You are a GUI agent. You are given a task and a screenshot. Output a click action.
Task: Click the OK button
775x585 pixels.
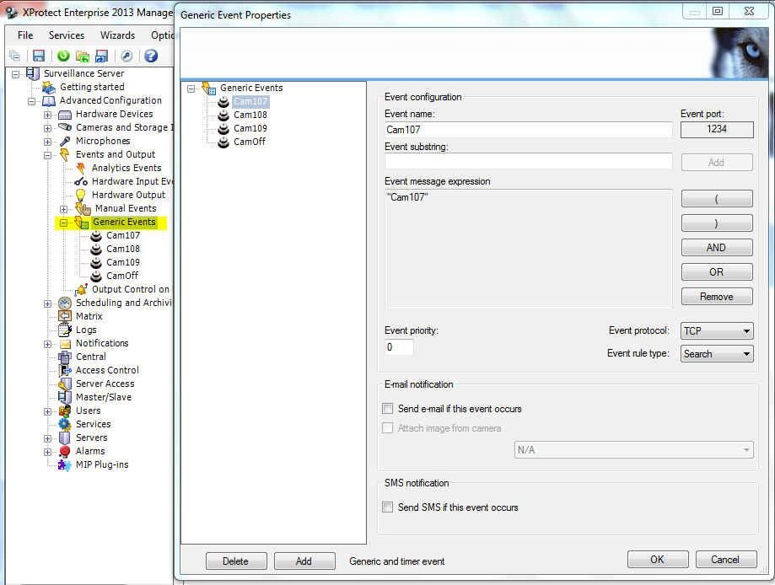(658, 560)
